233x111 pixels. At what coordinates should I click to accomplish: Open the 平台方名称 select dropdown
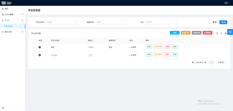(x=62, y=22)
